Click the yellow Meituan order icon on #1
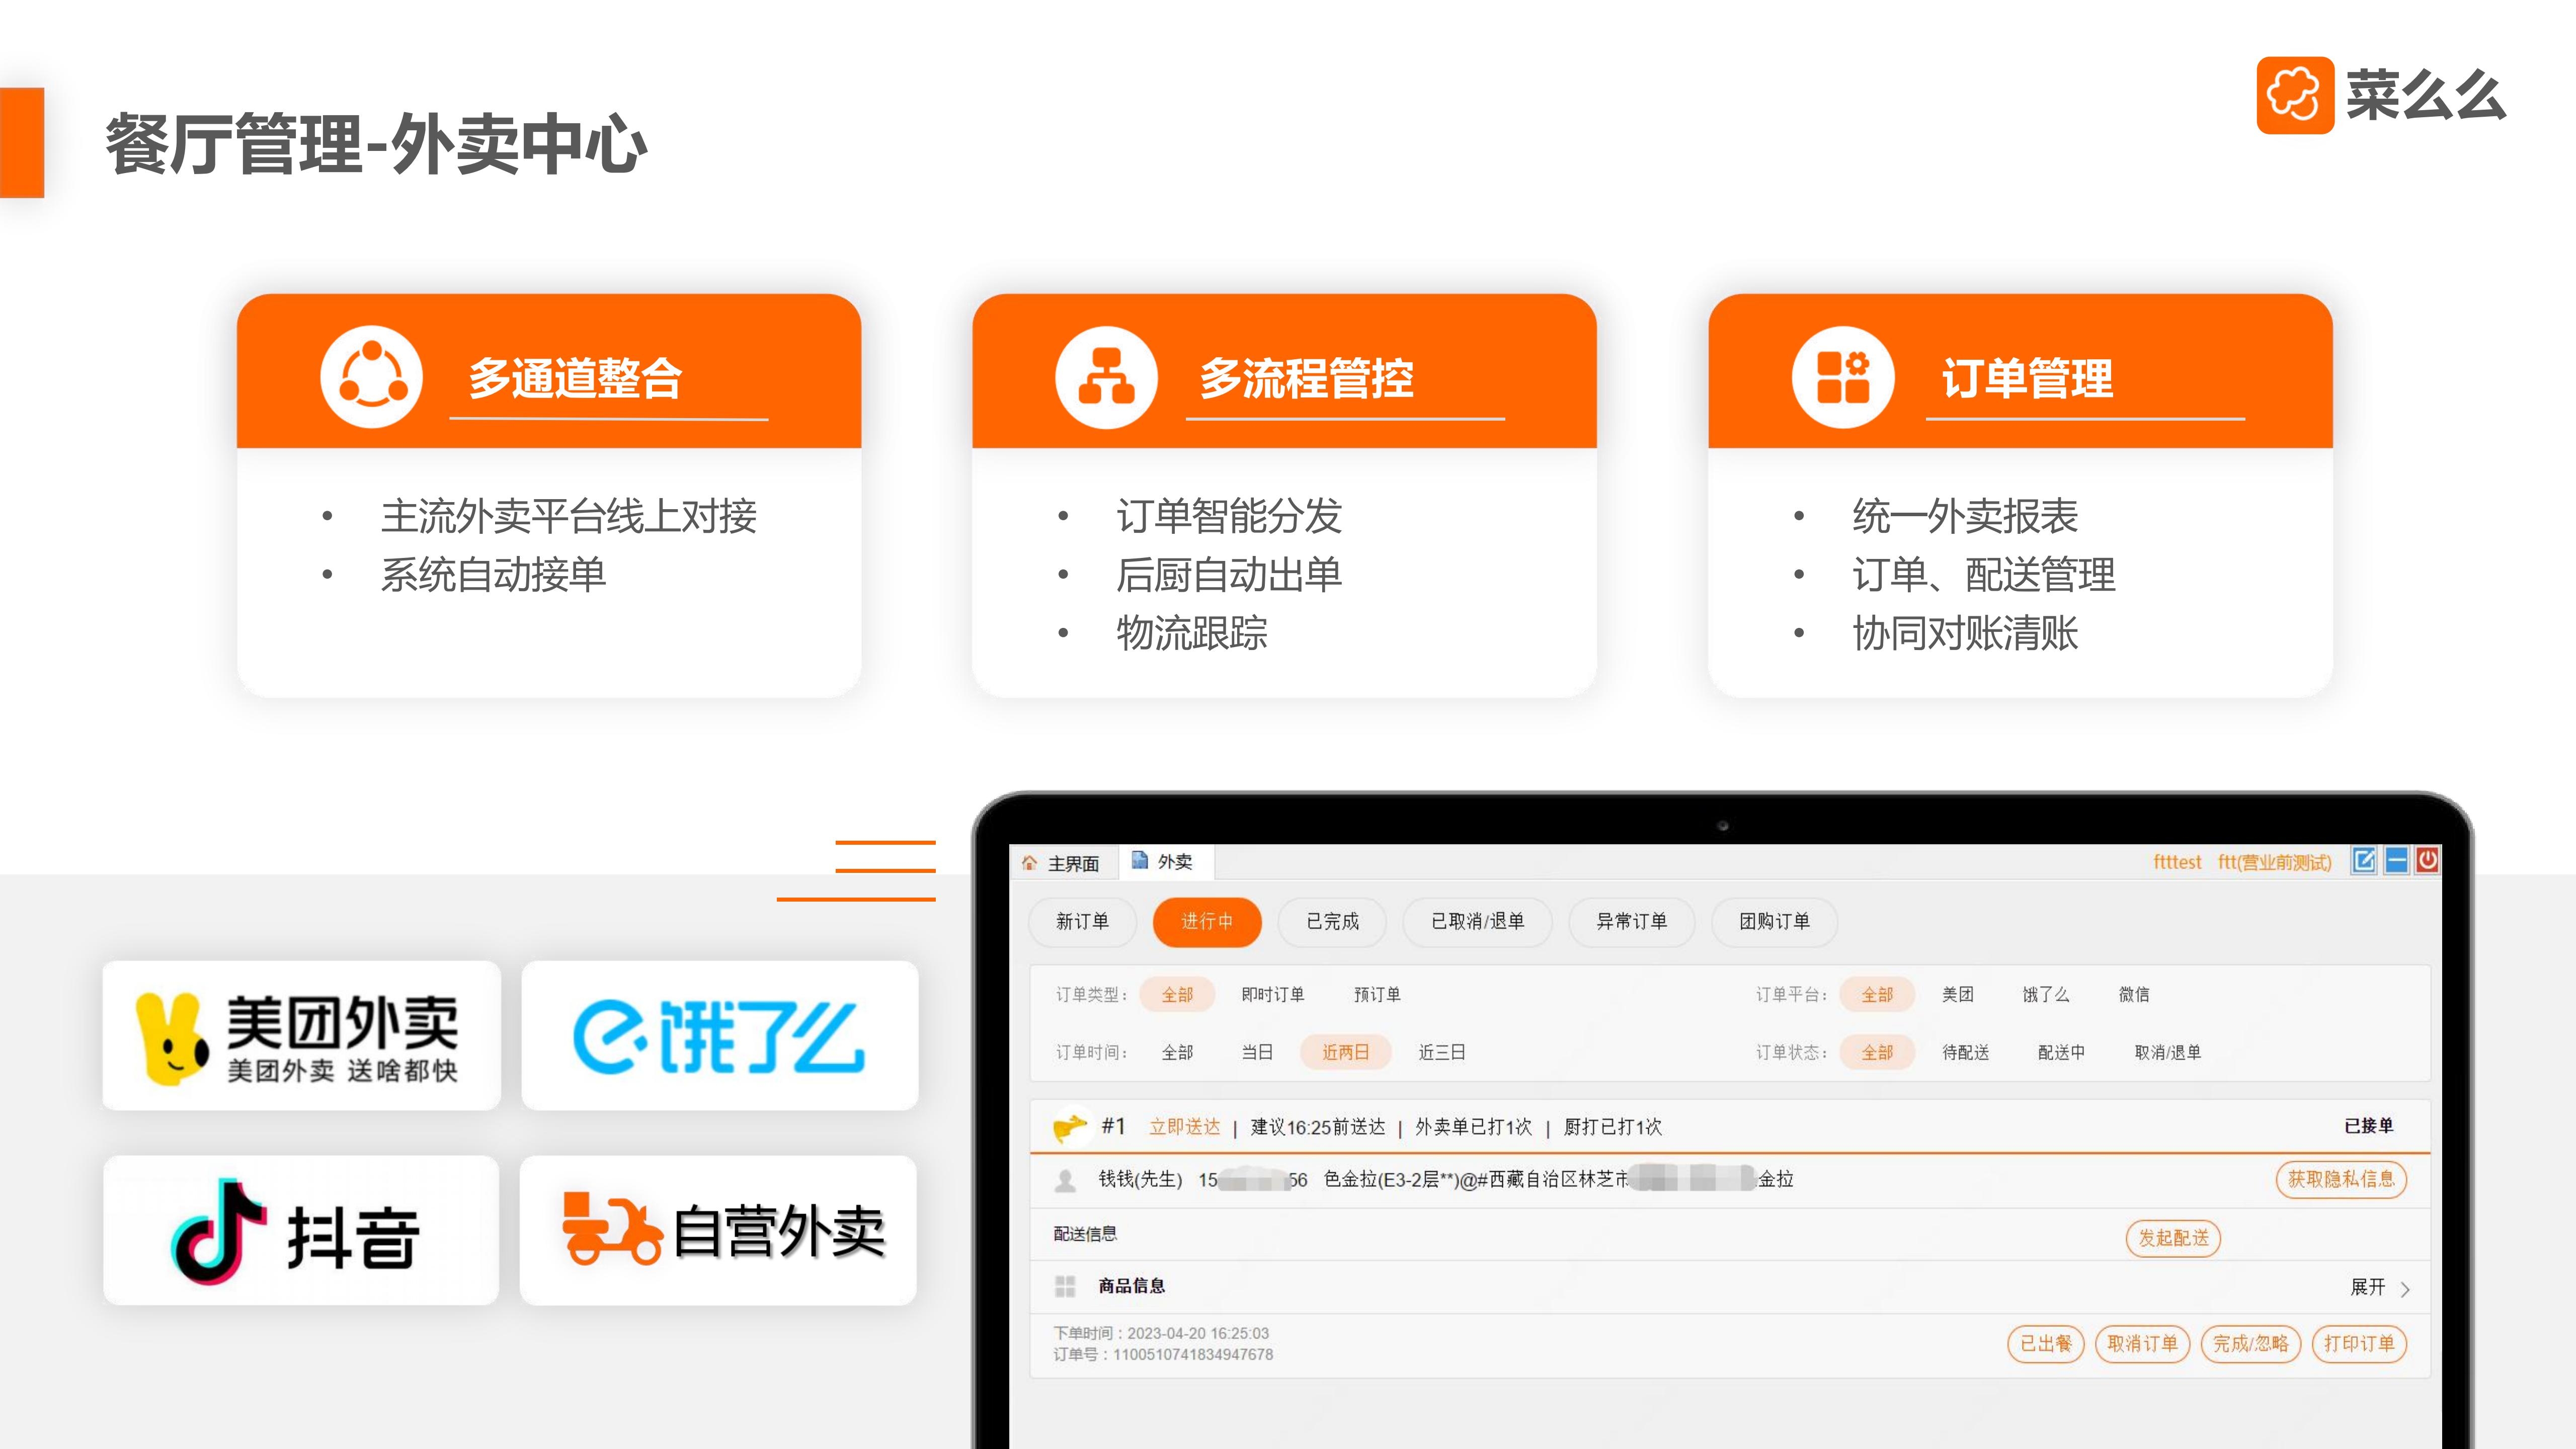Screen dimensions: 2576x1449 tap(1069, 1127)
